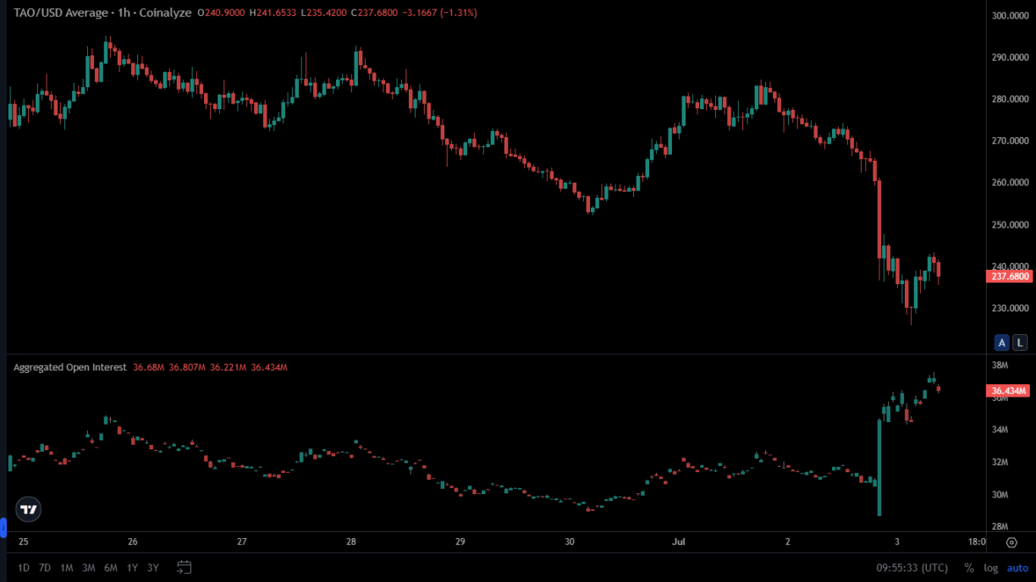Screen dimensions: 1036x582
Task: Open the go-to-date calendar icon
Action: tap(185, 568)
